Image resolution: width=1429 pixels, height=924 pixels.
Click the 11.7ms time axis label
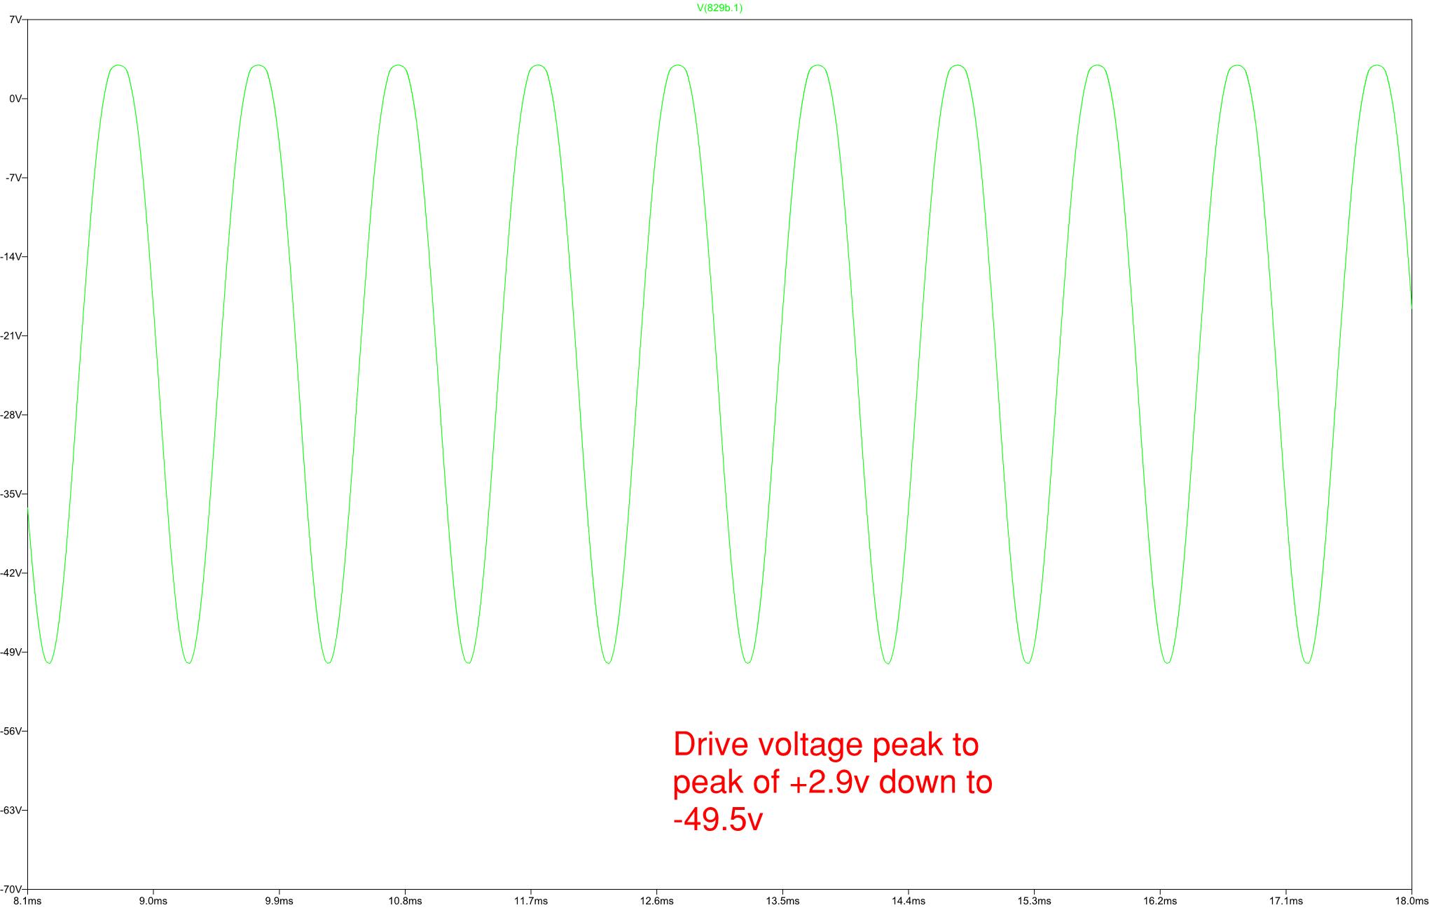(x=531, y=901)
